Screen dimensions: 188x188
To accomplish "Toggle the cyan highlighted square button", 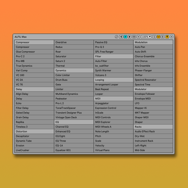I will pos(125,37).
